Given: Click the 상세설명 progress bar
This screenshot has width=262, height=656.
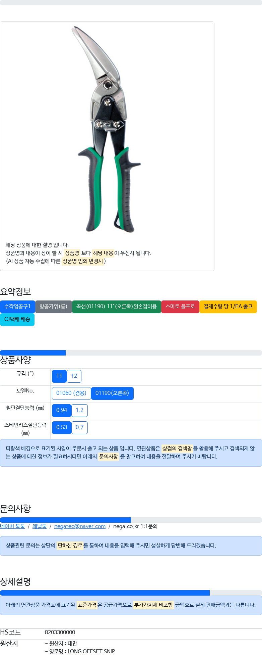Looking at the screenshot, I should [131, 593].
